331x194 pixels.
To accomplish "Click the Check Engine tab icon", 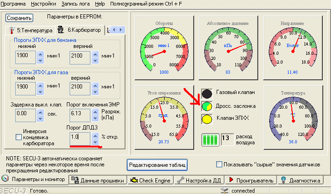I will [x=134, y=180].
